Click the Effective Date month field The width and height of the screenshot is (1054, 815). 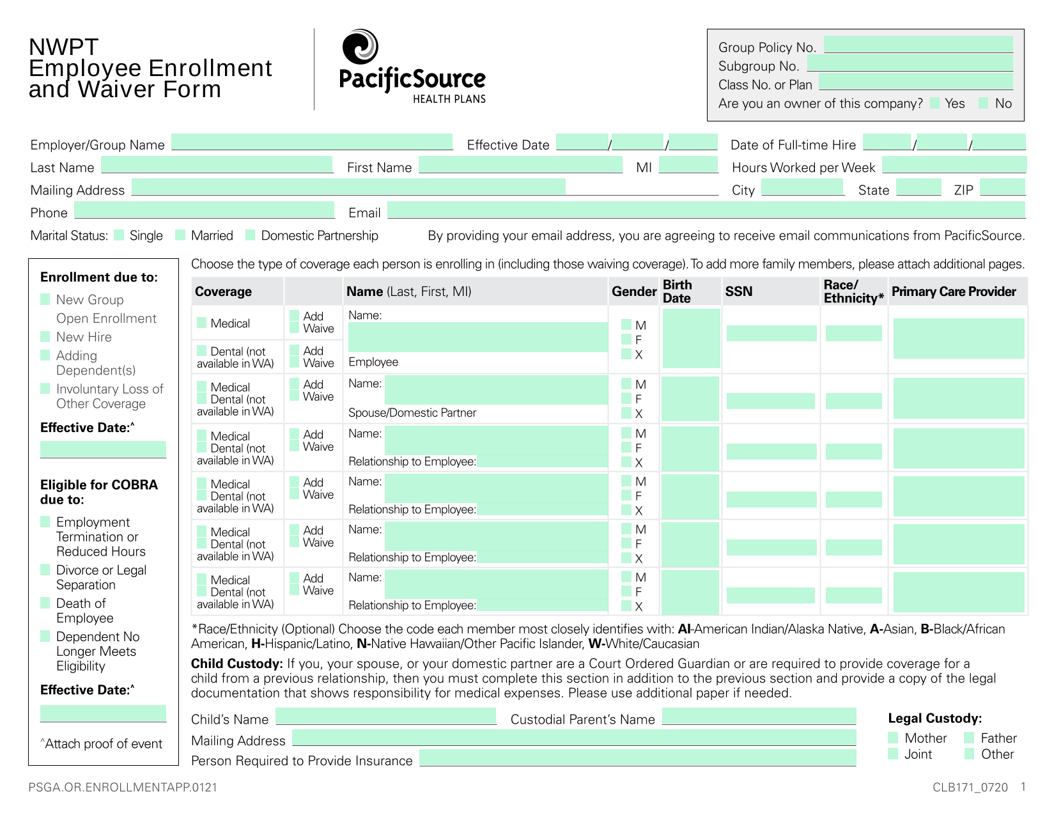pyautogui.click(x=582, y=142)
